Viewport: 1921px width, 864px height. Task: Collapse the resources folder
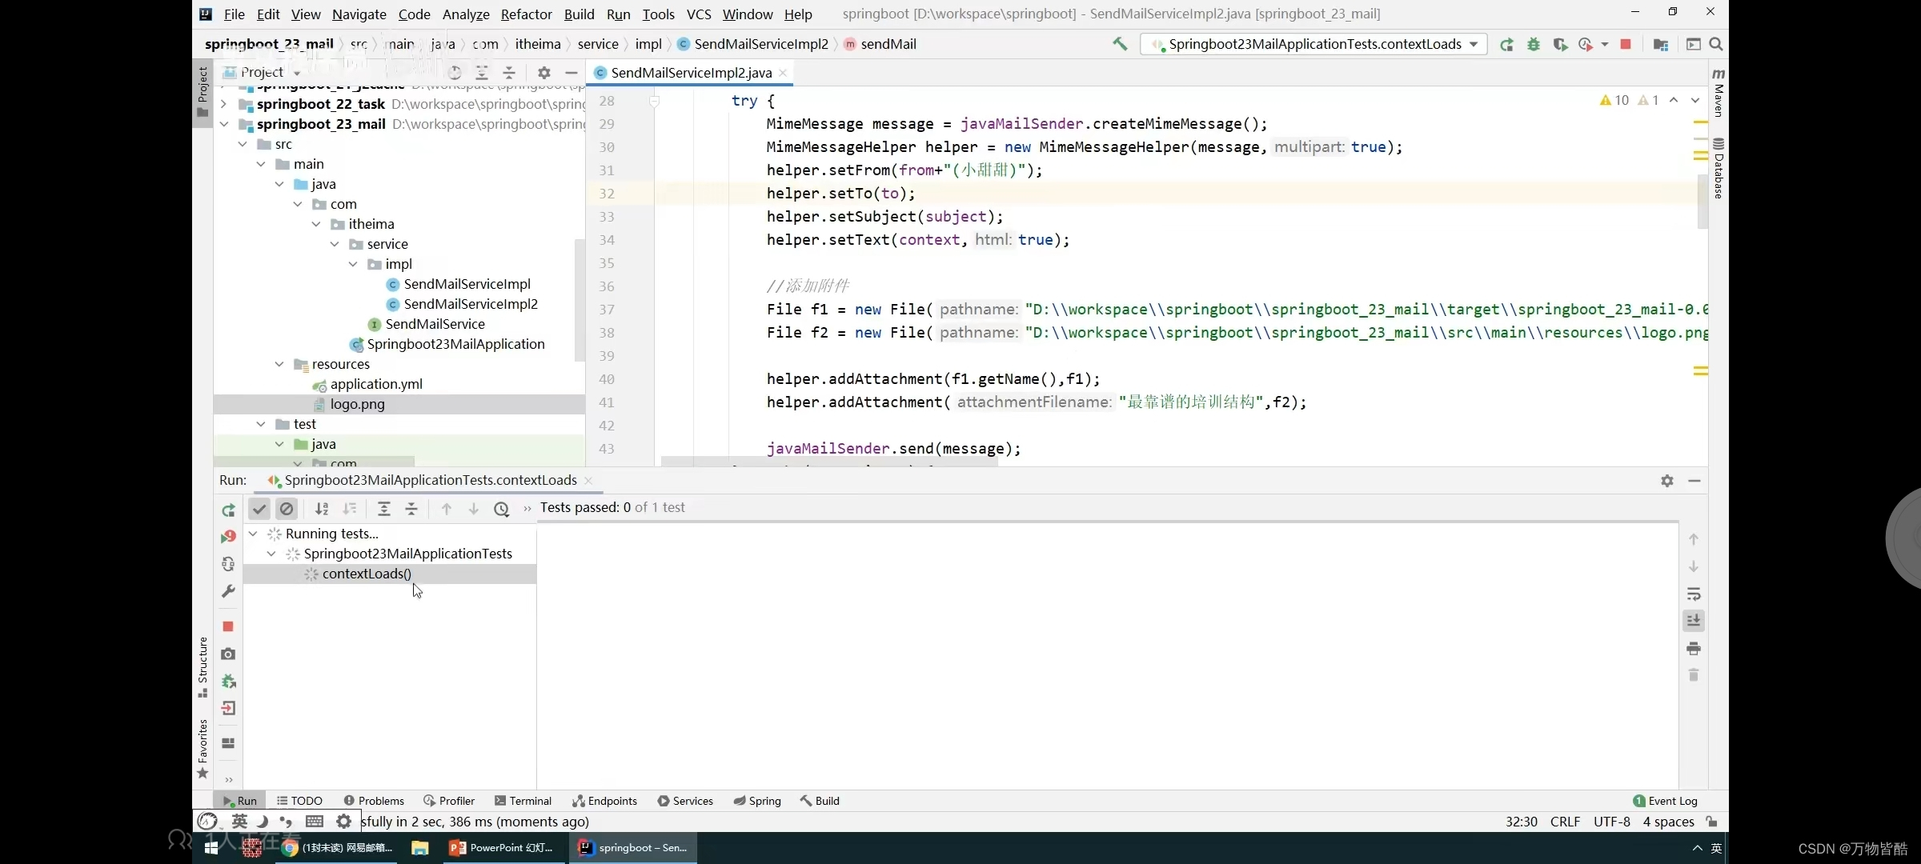point(279,364)
